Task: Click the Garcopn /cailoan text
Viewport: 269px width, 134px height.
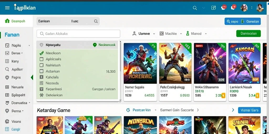Action: (104, 89)
